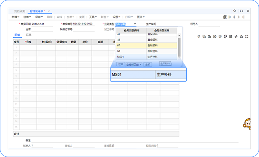
Task: Click the 销售订单号 input field
Action: point(84,30)
